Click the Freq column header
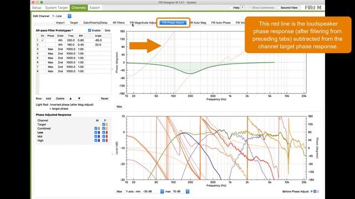The width and height of the screenshot is (355, 199). pyautogui.click(x=70, y=36)
